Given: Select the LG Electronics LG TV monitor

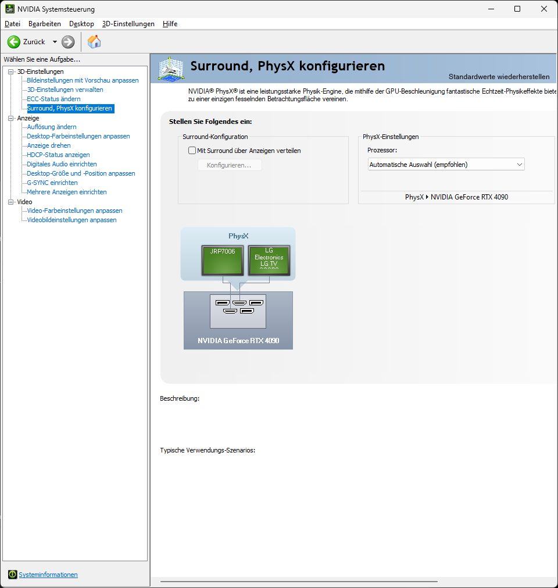Looking at the screenshot, I should click(269, 261).
